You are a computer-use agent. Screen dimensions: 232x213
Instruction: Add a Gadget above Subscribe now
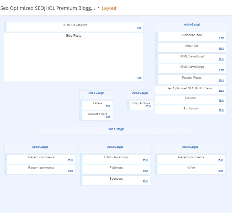pos(192,24)
